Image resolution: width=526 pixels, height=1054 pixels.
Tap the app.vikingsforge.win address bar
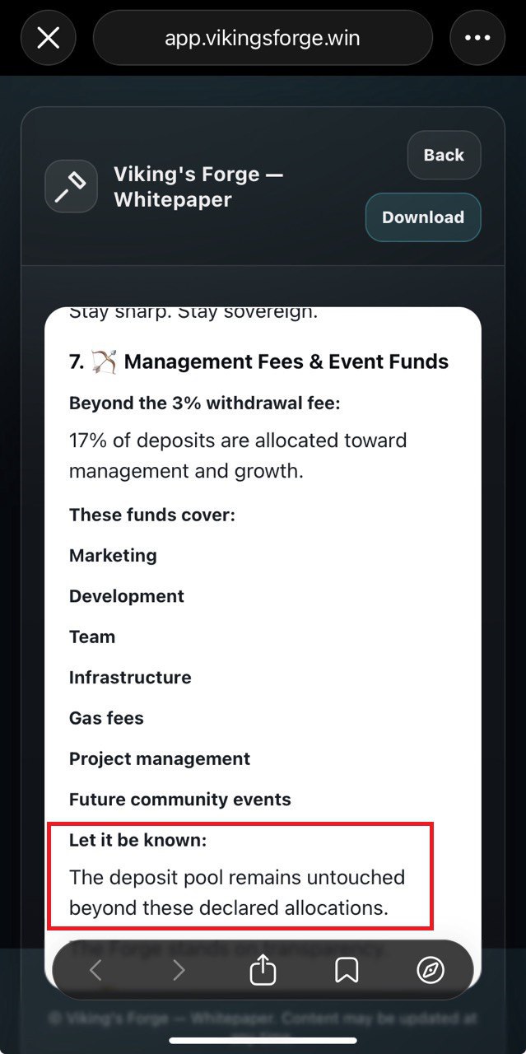[x=263, y=38]
